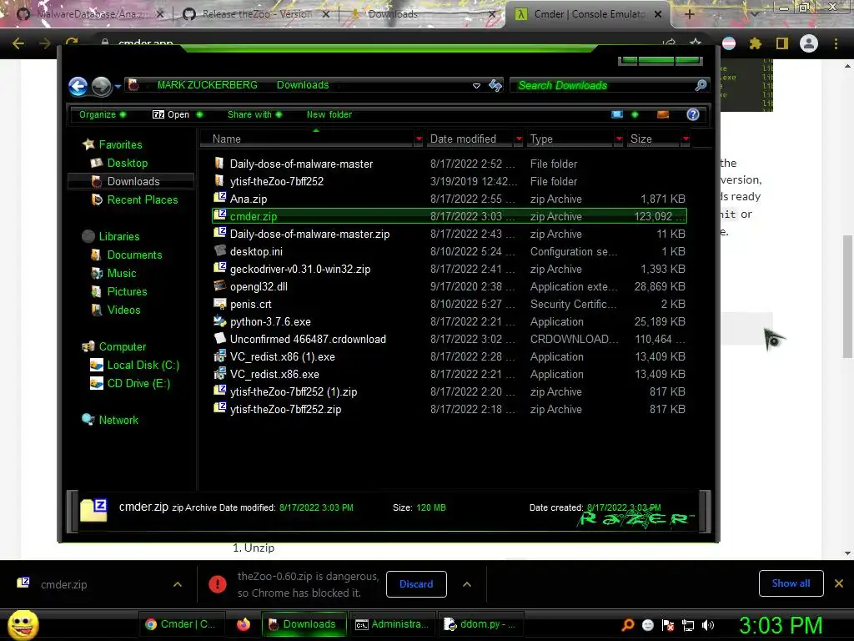Open the Name column filter dropdown
The width and height of the screenshot is (854, 641).
tap(419, 139)
